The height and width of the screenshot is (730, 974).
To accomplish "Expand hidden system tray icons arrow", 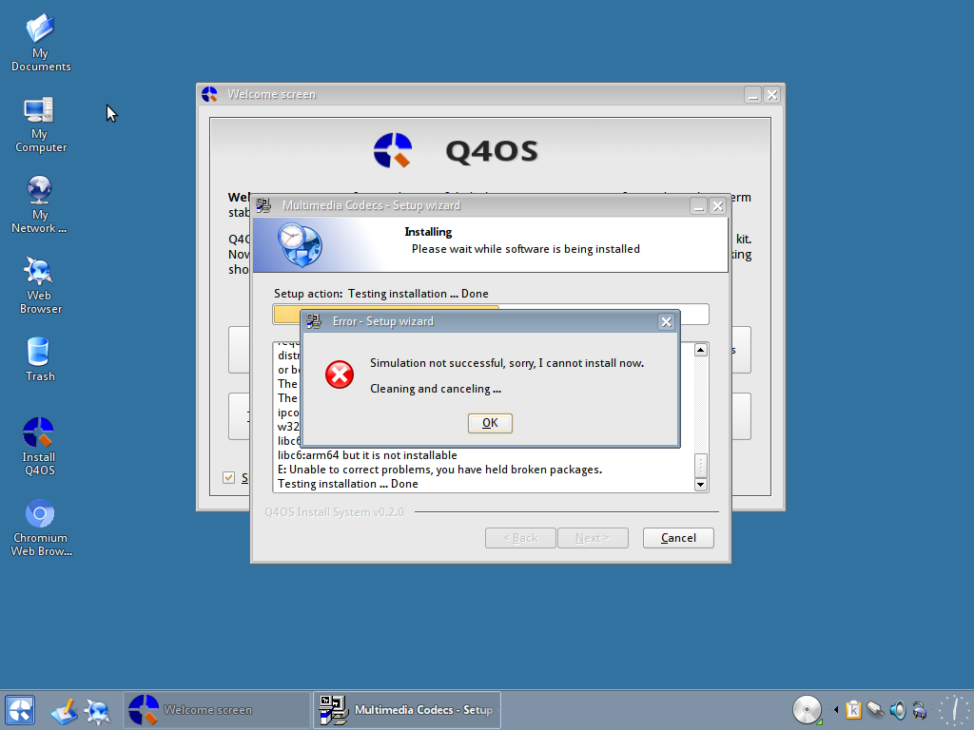I will (x=836, y=709).
